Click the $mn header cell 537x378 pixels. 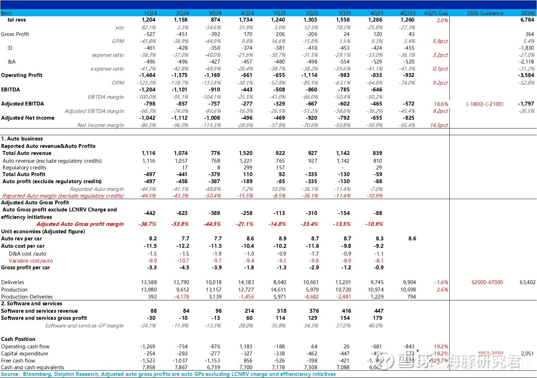coord(6,13)
